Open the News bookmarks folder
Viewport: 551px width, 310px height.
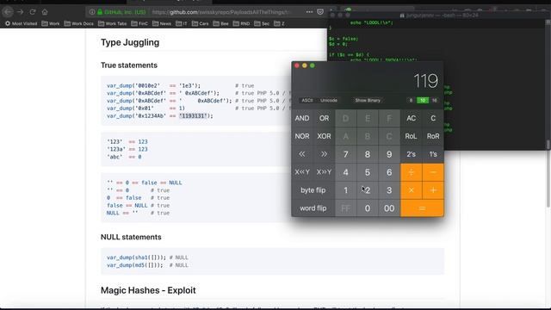(162, 23)
